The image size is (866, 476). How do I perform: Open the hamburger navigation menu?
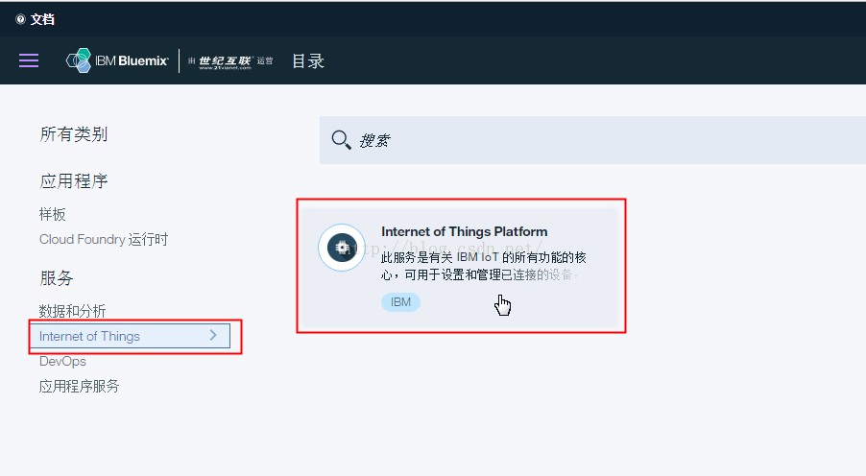tap(29, 60)
